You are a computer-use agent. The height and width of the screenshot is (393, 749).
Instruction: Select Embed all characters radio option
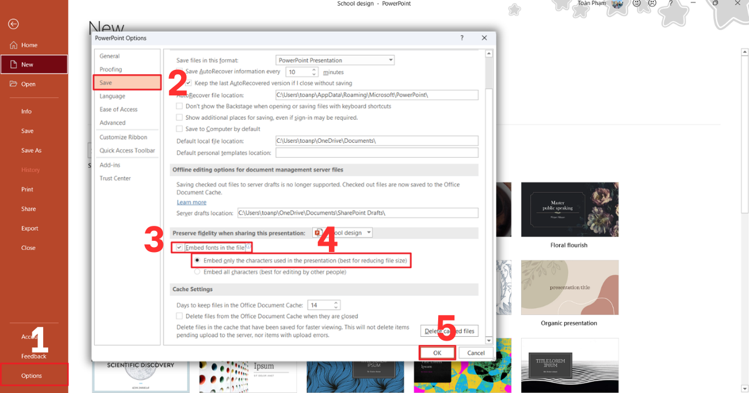pos(198,271)
